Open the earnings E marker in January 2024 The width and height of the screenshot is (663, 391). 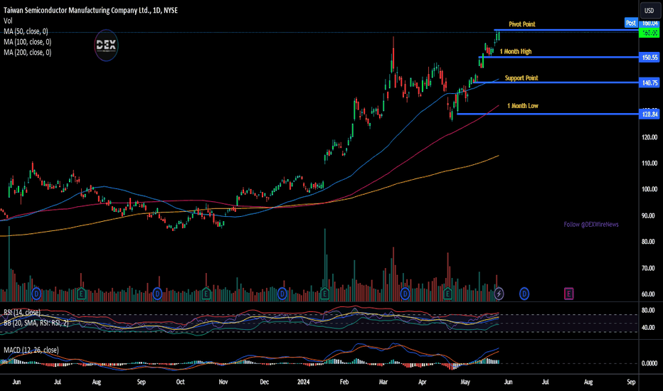point(324,294)
